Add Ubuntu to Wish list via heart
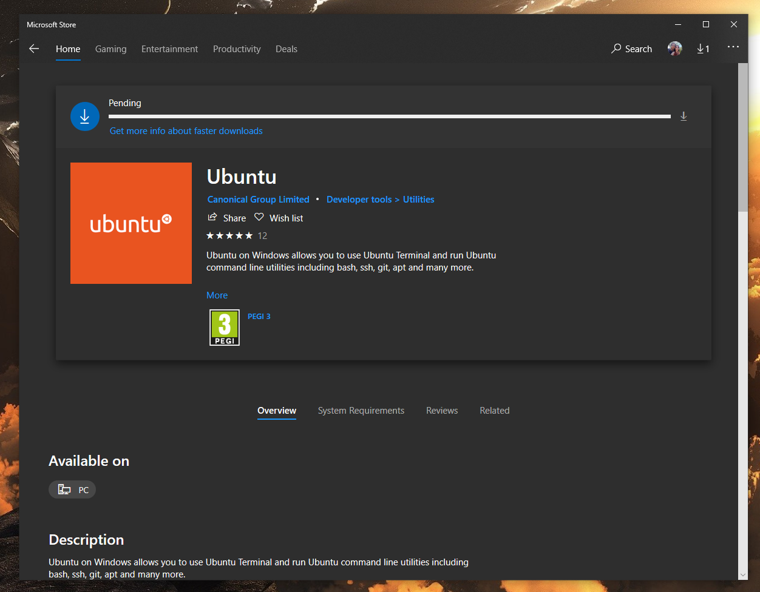 point(279,218)
